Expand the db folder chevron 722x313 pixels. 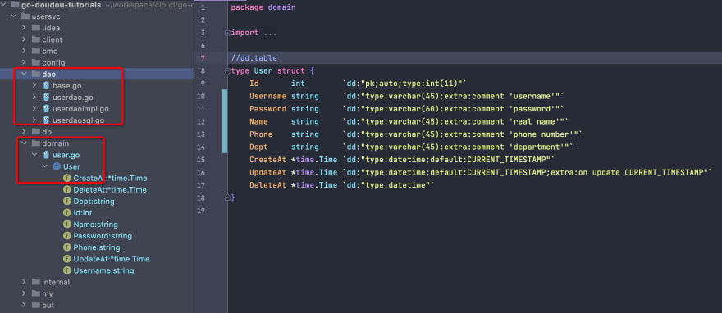[x=24, y=132]
